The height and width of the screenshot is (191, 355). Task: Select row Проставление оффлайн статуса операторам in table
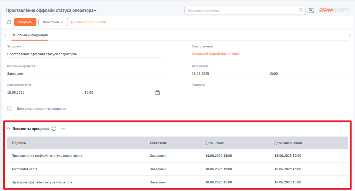[x=177, y=156]
